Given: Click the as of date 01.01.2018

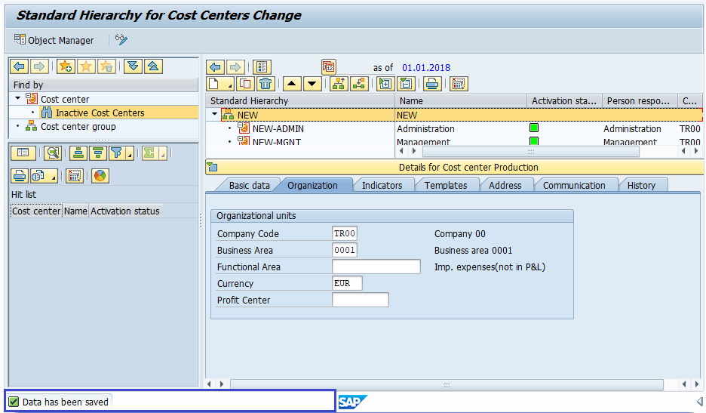Looking at the screenshot, I should pyautogui.click(x=426, y=68).
